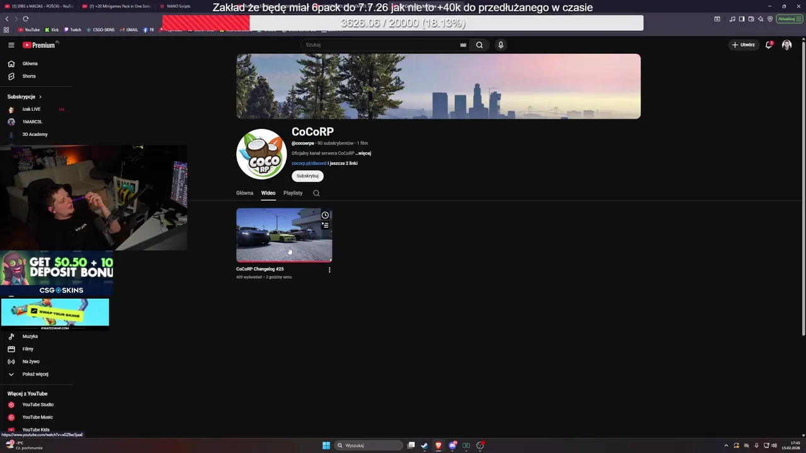Click the PirateSwap swap your skins banner
Image resolution: width=806 pixels, height=453 pixels.
tap(55, 313)
